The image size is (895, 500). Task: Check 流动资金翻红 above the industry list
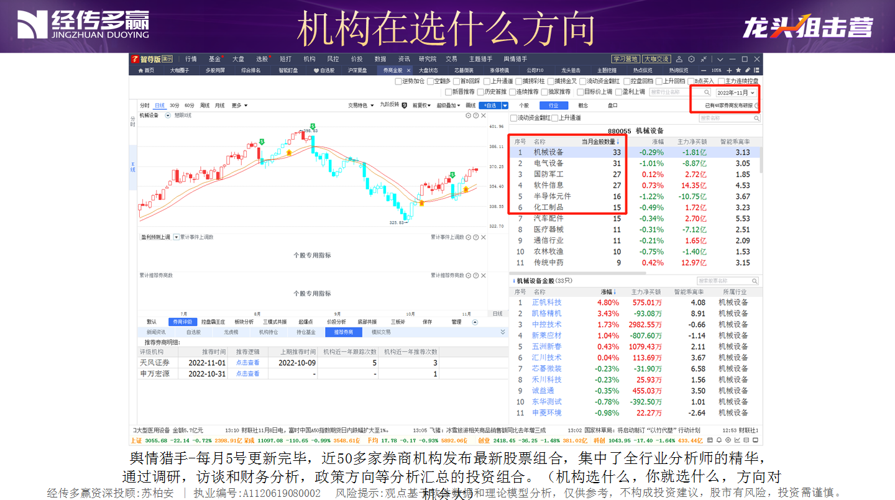tap(513, 117)
